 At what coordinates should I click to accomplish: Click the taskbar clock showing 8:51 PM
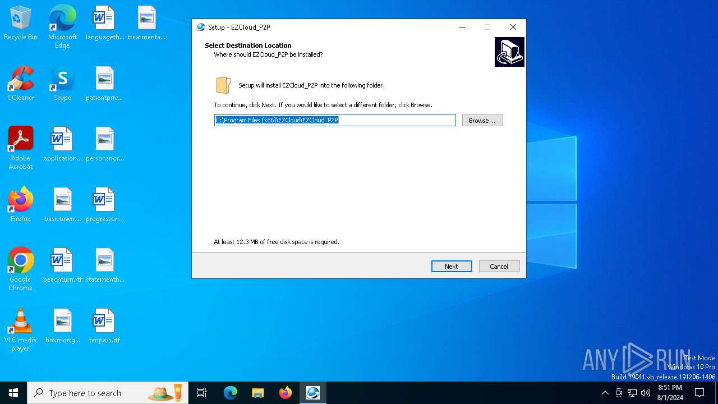click(670, 393)
